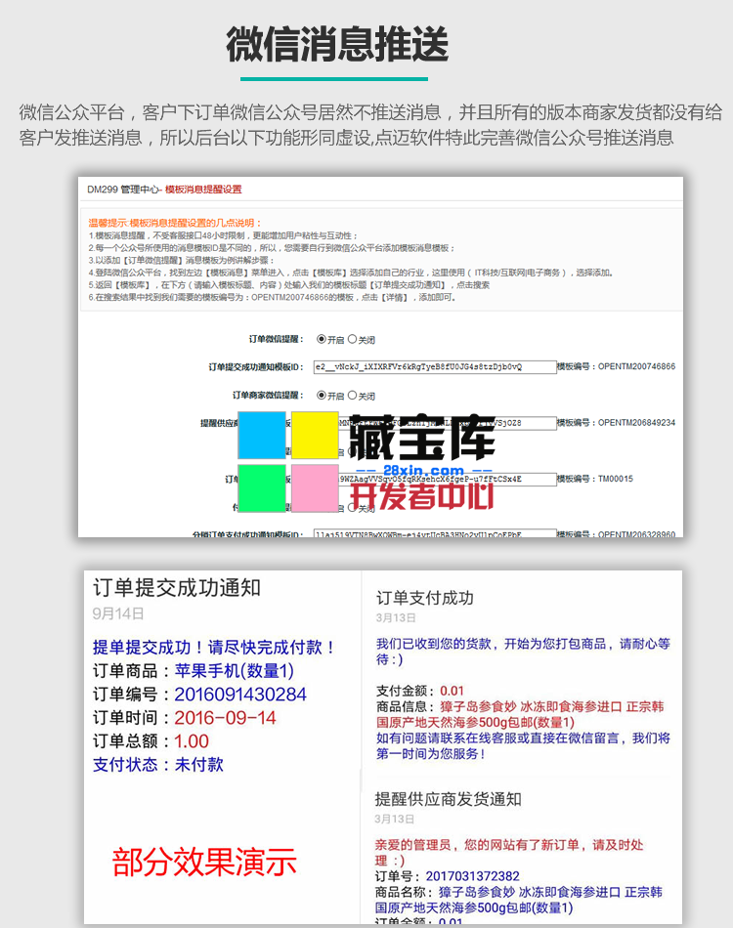Viewport: 733px width, 928px height.
Task: Click the 订单微信提醒 label
Action: pyautogui.click(x=277, y=339)
